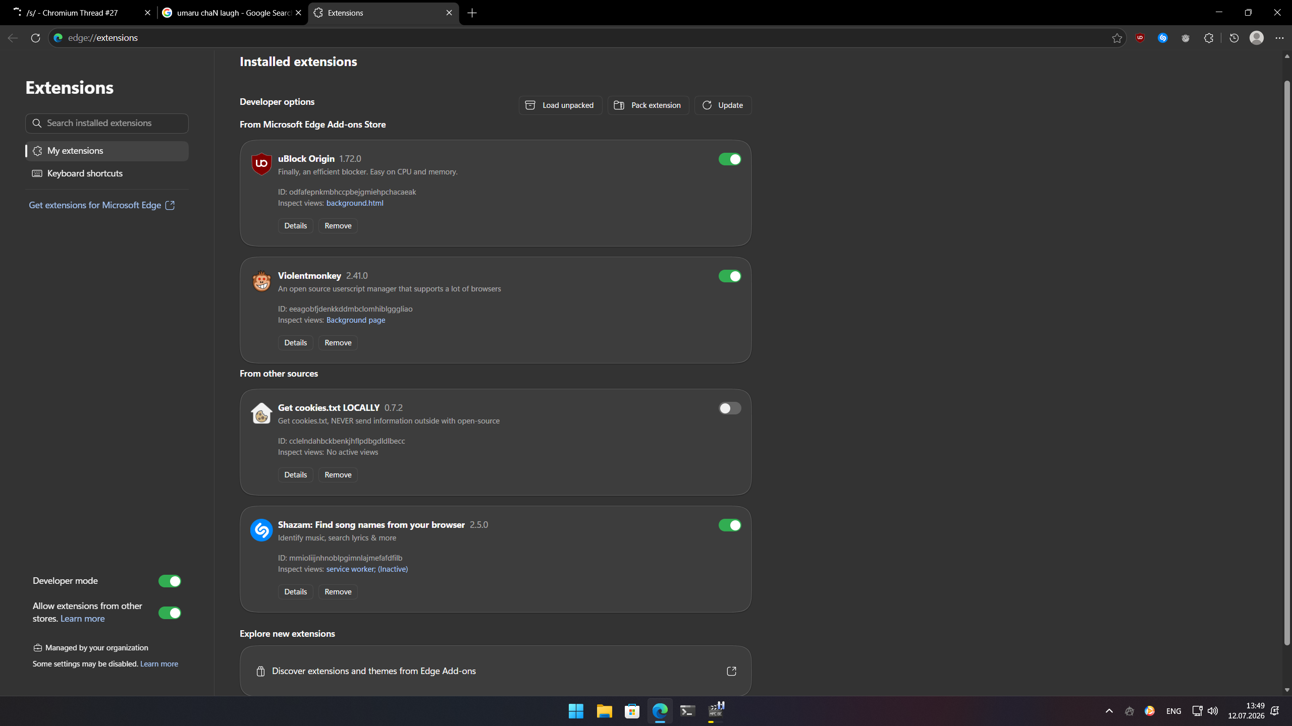
Task: Switch to the umaru chaN laugh Google Search tab
Action: (232, 13)
